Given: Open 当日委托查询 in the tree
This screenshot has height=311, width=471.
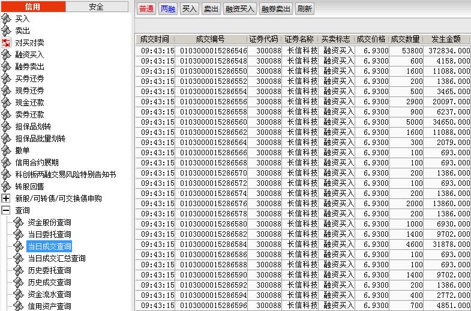Looking at the screenshot, I should click(x=50, y=234).
